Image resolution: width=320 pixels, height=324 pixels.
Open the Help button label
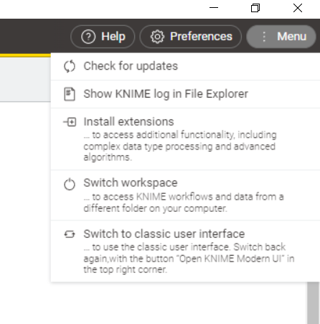pyautogui.click(x=113, y=37)
